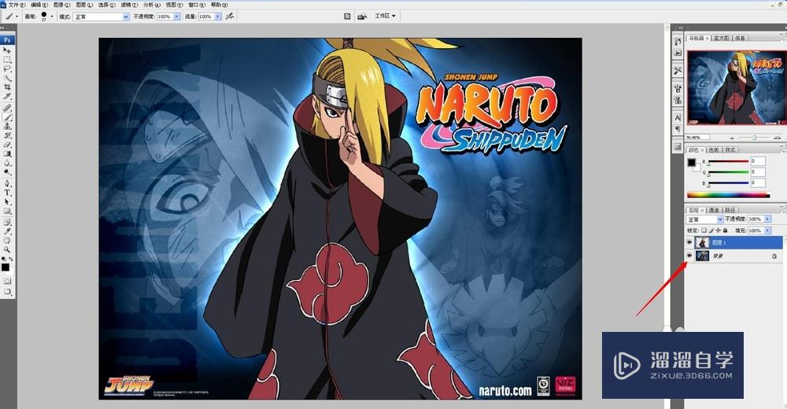Switch to the 色板 swatches tab
This screenshot has height=409, width=787.
[x=714, y=149]
